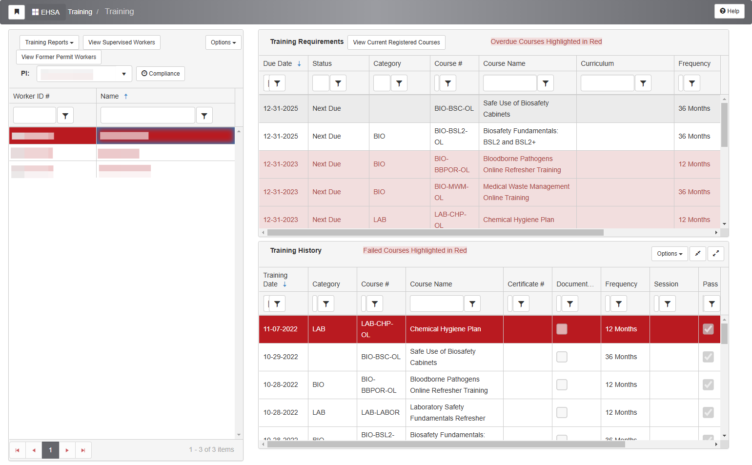752x465 pixels.
Task: Filter Training Requirements by Status
Action: [x=338, y=83]
